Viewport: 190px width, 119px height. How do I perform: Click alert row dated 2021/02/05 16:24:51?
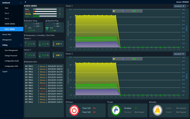(44, 75)
